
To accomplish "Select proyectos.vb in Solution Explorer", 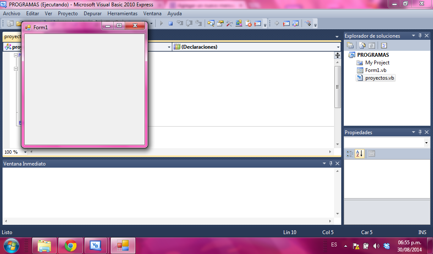I will pos(379,78).
